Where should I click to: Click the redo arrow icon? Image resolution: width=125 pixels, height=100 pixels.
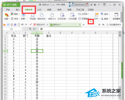pyautogui.click(x=26, y=25)
